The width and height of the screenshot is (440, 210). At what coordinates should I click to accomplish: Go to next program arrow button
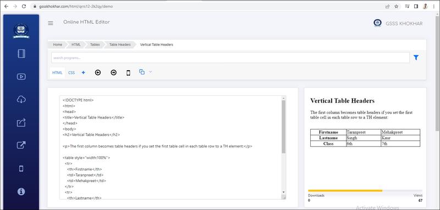coord(114,73)
